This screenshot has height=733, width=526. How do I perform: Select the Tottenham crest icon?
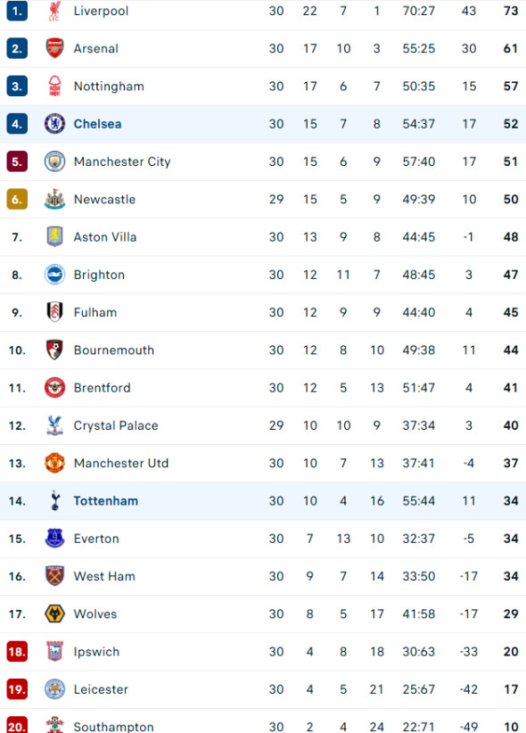click(x=54, y=500)
